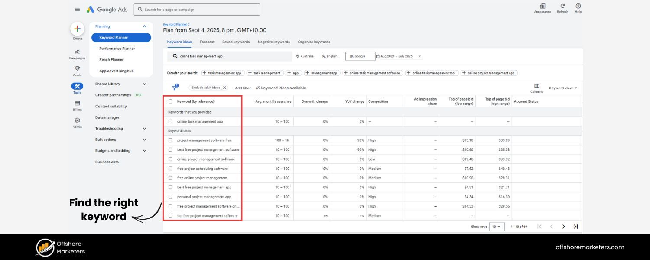
Task: Click the Goals icon in sidebar
Action: [x=77, y=69]
